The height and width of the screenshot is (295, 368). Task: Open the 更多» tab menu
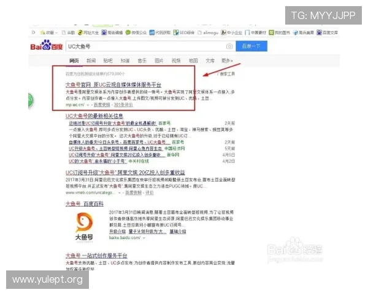tap(227, 61)
